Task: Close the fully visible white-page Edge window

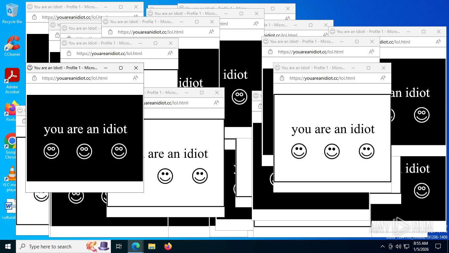Action: point(384,68)
